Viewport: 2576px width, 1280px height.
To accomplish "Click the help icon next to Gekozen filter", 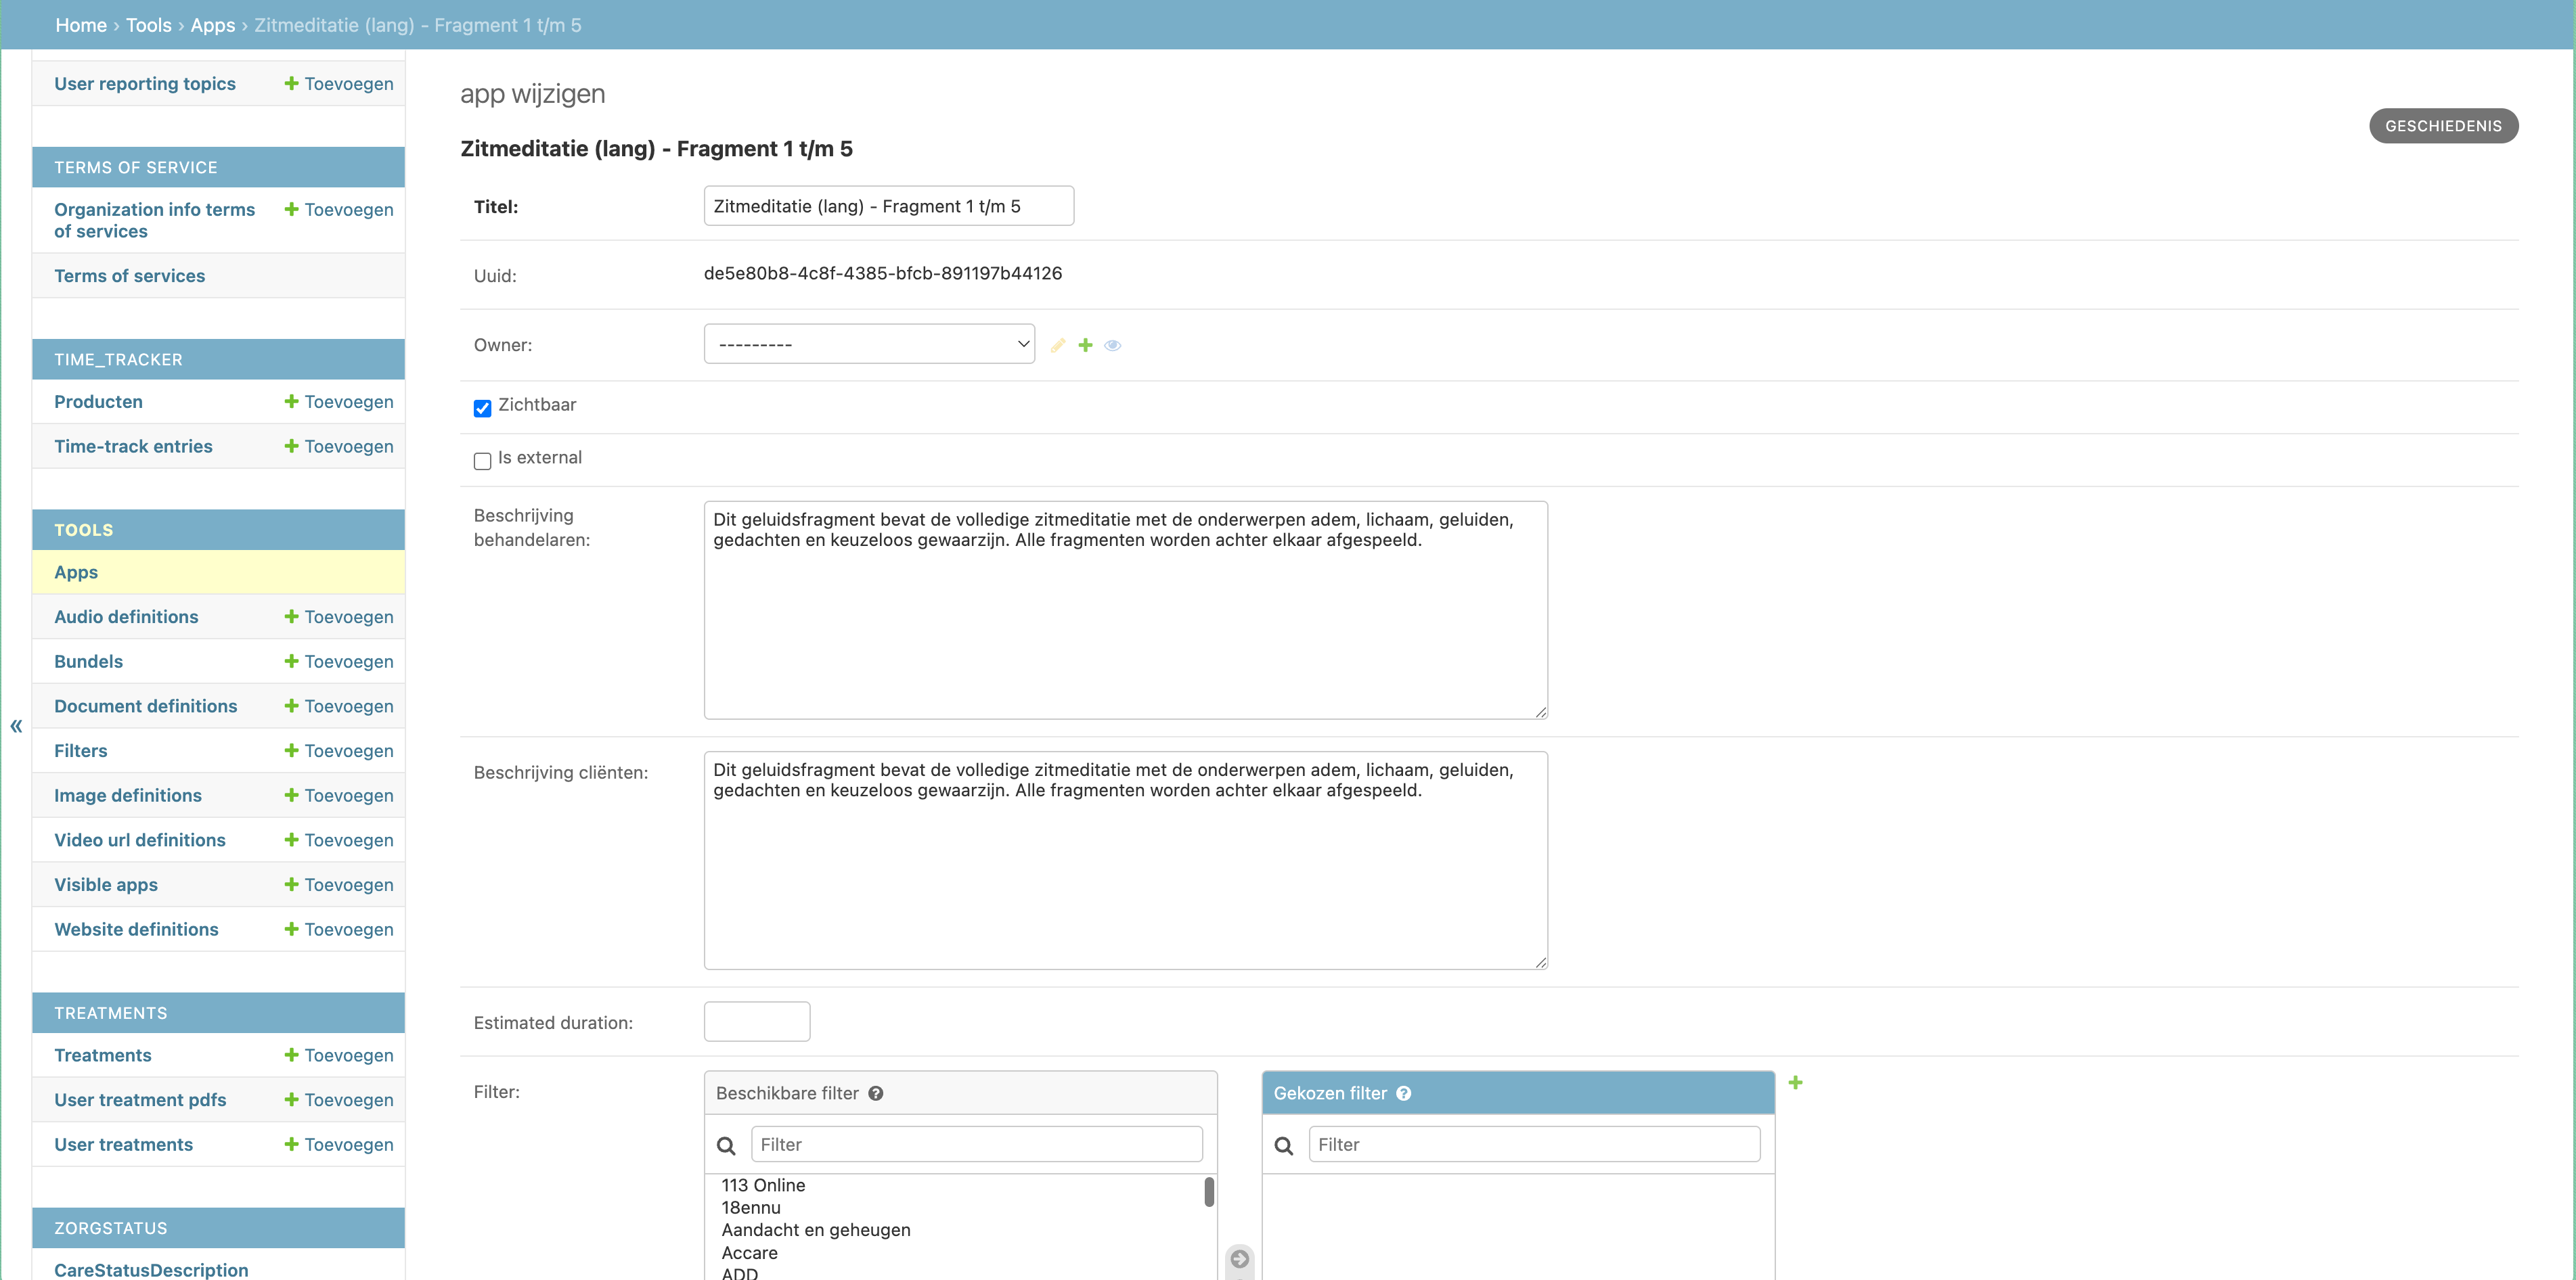I will (x=1403, y=1093).
